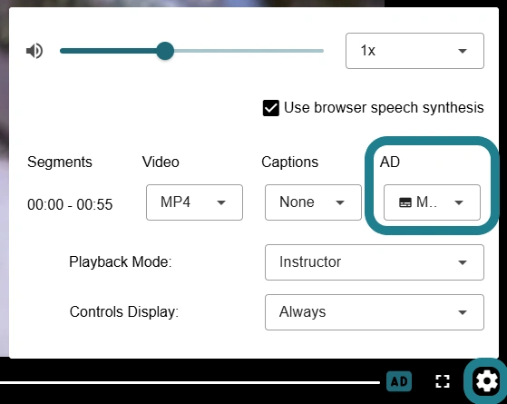
Task: Click the volume slider handle
Action: pos(165,51)
